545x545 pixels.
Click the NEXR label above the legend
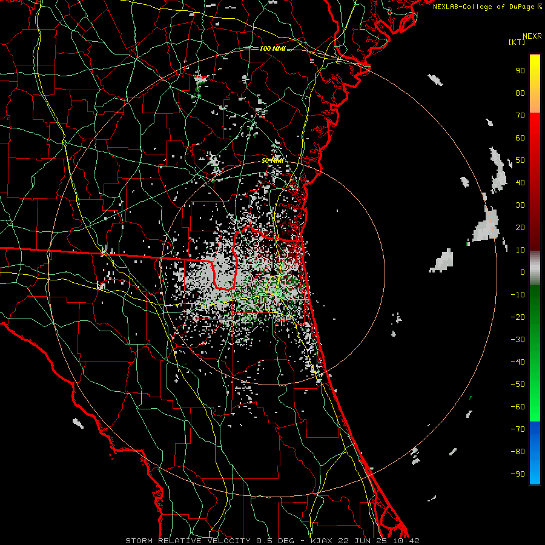pyautogui.click(x=532, y=36)
